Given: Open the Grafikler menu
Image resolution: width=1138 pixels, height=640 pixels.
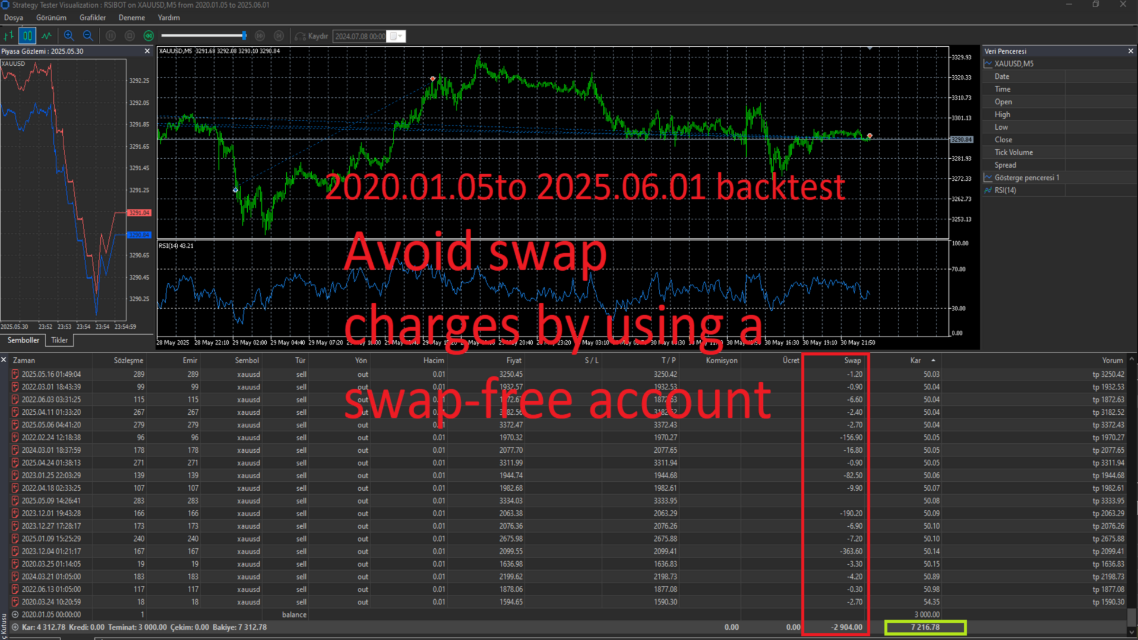Looking at the screenshot, I should point(92,18).
